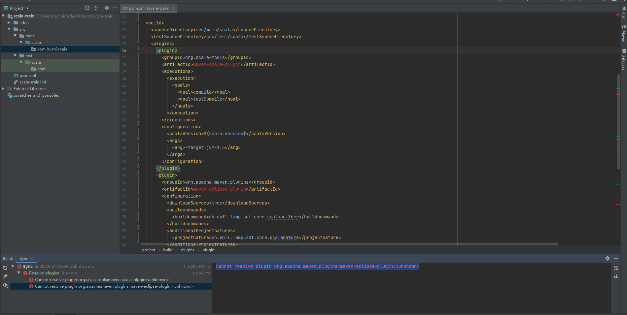Click the scala folder under main
627x315 pixels.
pyautogui.click(x=36, y=43)
